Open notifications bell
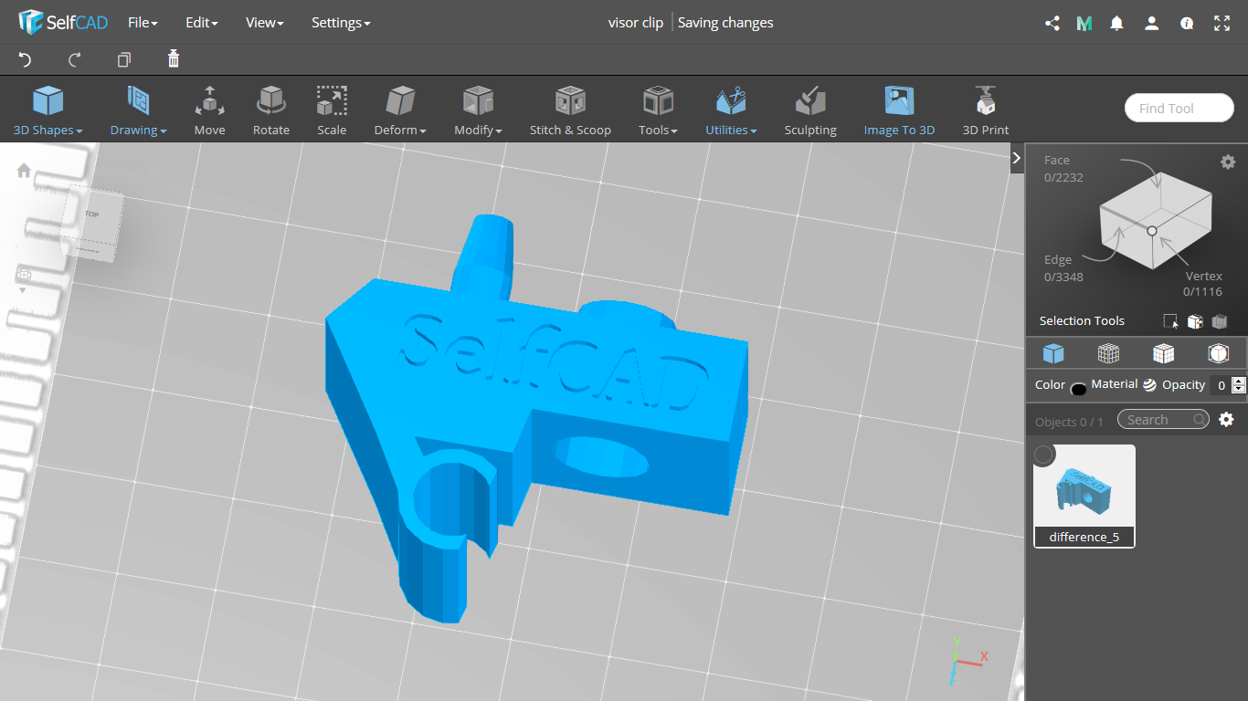This screenshot has height=701, width=1248. coord(1116,23)
